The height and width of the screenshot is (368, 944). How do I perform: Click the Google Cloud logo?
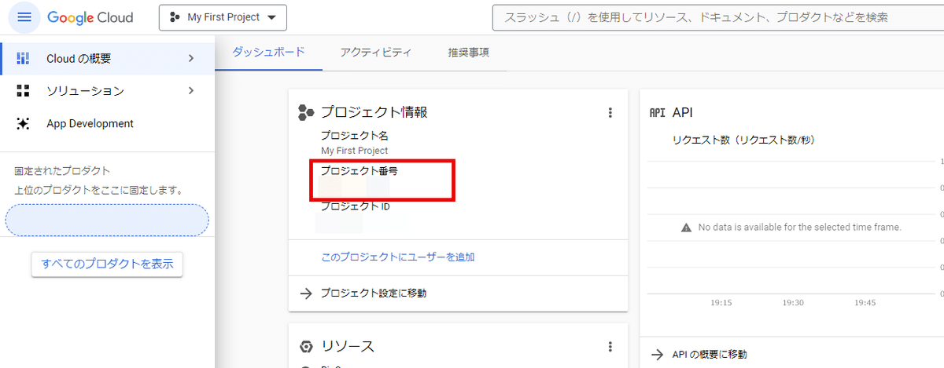[x=90, y=17]
